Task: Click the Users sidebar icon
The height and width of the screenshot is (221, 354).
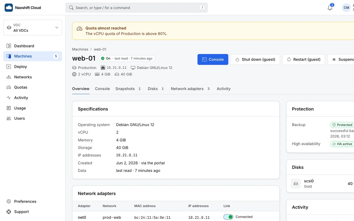Action: [9, 118]
